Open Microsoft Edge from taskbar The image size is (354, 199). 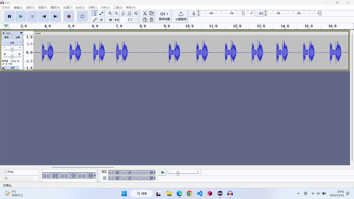pos(179,194)
